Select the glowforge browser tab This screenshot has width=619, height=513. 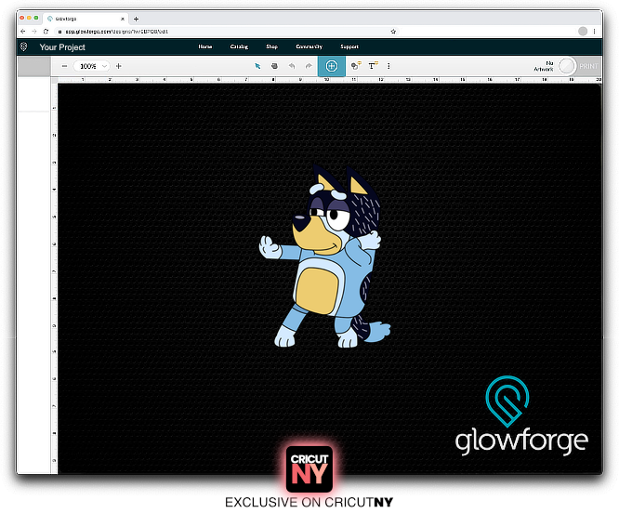(x=85, y=19)
